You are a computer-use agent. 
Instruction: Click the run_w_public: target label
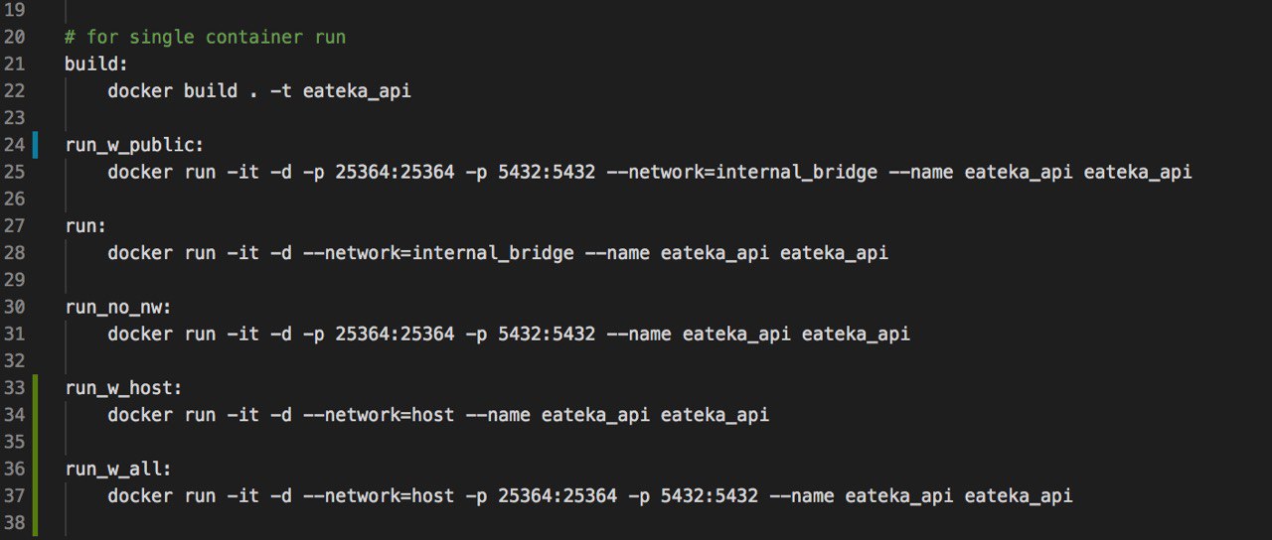click(x=134, y=146)
